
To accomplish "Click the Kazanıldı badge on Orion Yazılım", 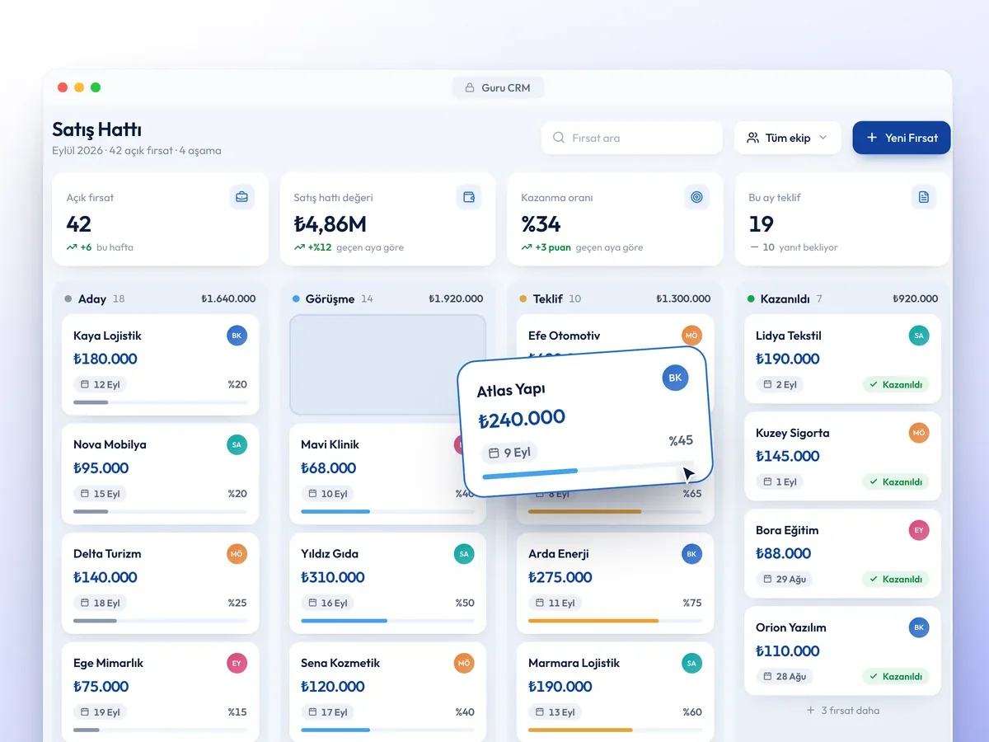I will coord(896,676).
